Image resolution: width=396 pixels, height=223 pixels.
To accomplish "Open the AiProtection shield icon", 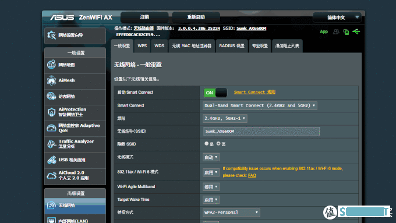I will [x=51, y=112].
